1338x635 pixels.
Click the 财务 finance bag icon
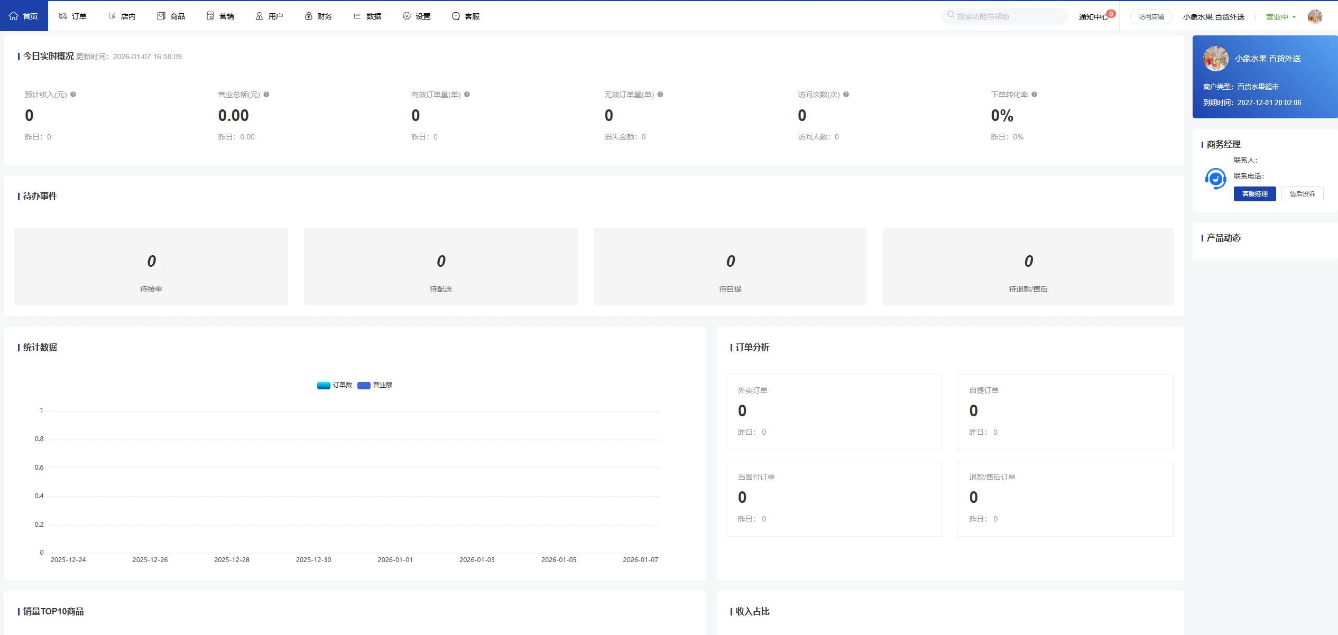tap(309, 16)
